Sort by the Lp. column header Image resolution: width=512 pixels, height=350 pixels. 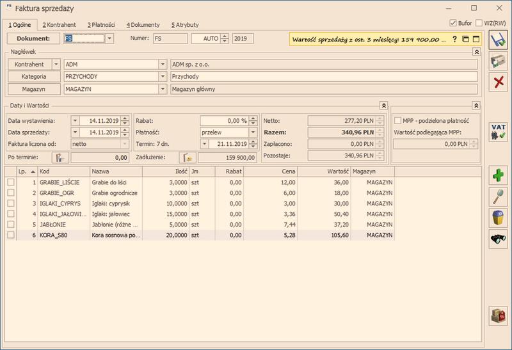coord(27,171)
